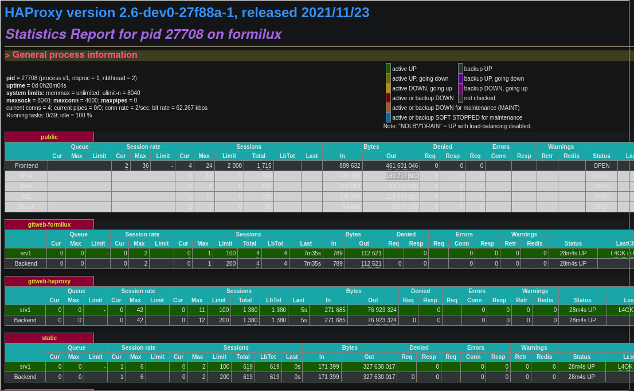Select the "not checked" status square icon
This screenshot has height=391, width=634.
(461, 98)
